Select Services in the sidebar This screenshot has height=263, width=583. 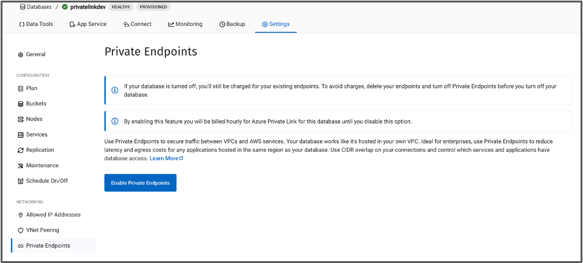pyautogui.click(x=33, y=135)
